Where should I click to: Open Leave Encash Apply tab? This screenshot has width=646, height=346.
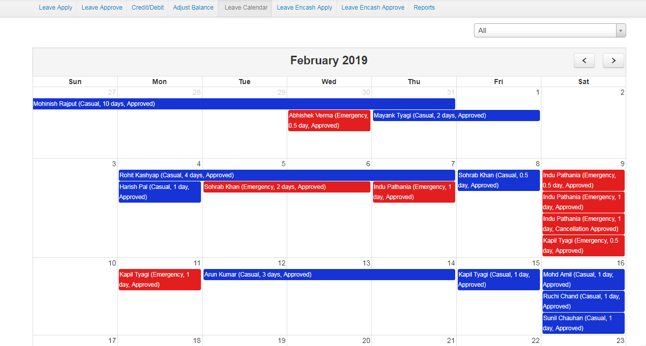coord(304,8)
